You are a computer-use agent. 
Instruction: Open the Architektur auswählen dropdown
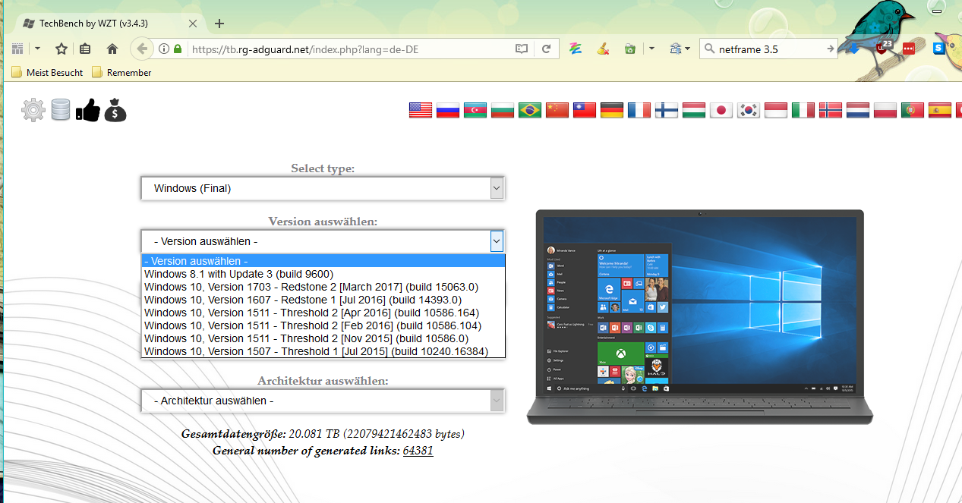(323, 401)
